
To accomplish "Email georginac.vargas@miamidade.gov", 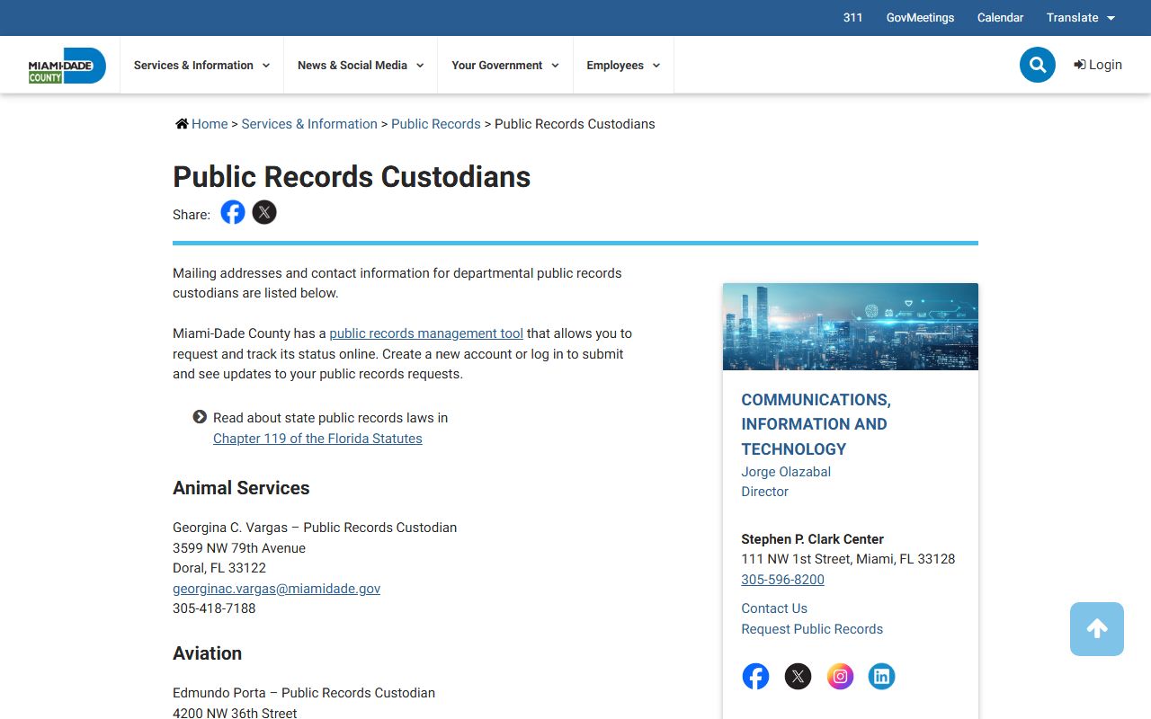I will (x=276, y=589).
